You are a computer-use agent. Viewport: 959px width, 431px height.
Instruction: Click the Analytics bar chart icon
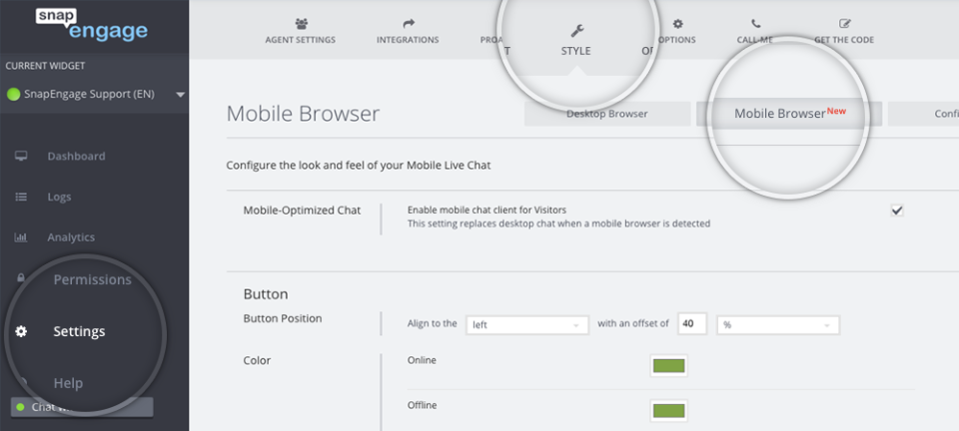pyautogui.click(x=21, y=237)
